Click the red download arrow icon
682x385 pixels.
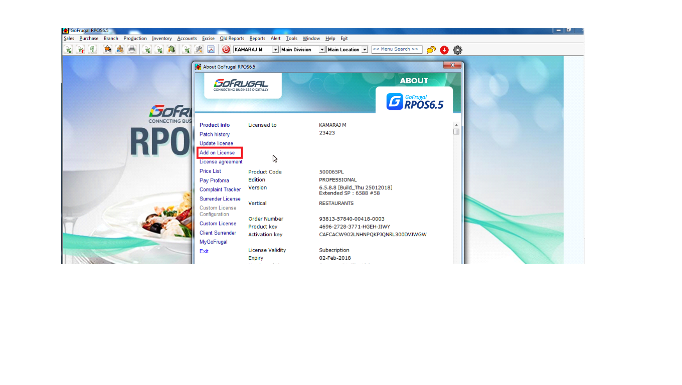click(x=444, y=50)
